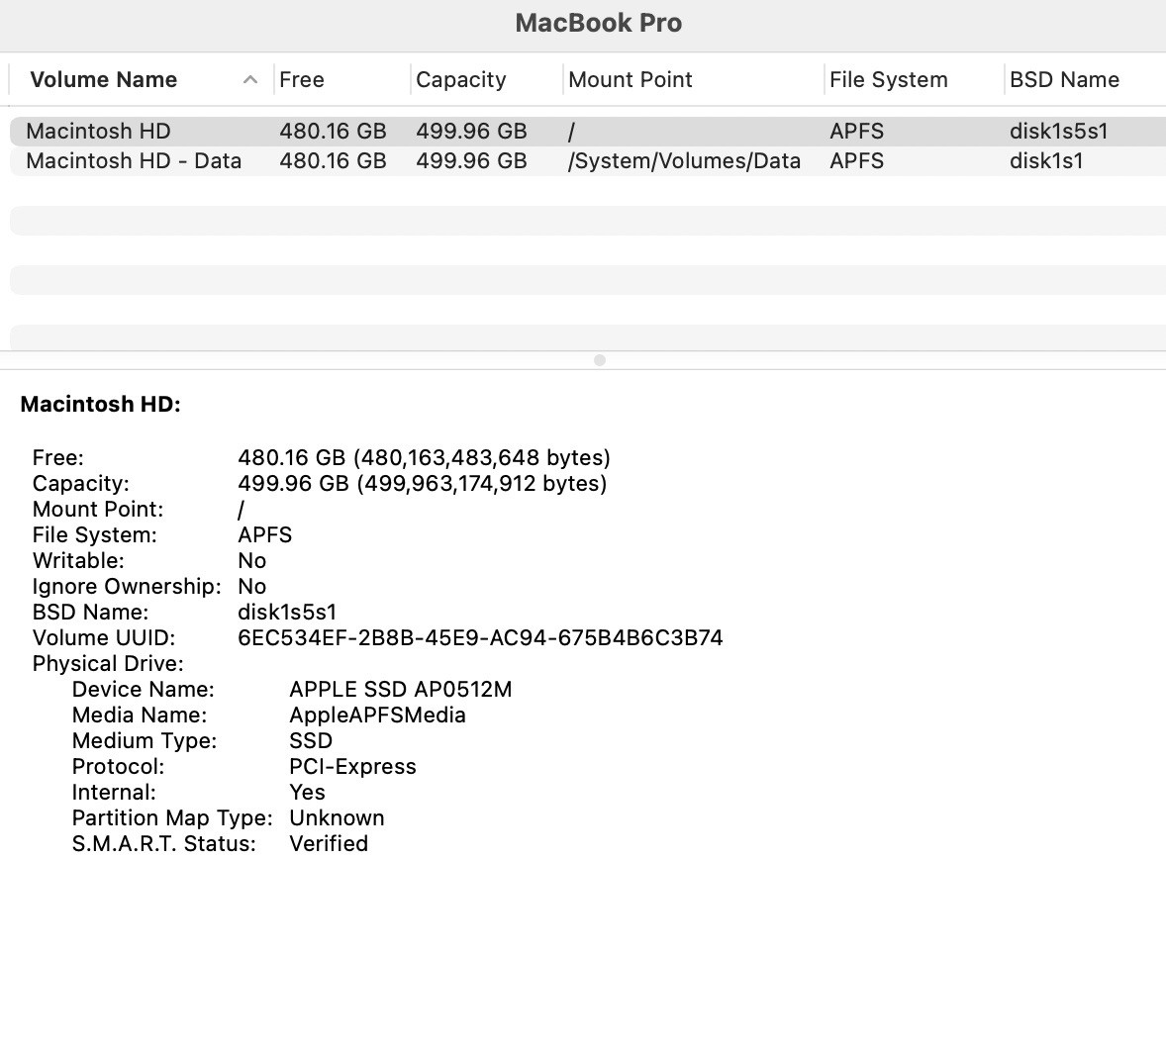This screenshot has height=1049, width=1166.
Task: Click the Free value 480,163,483,648 bytes
Action: (x=424, y=458)
